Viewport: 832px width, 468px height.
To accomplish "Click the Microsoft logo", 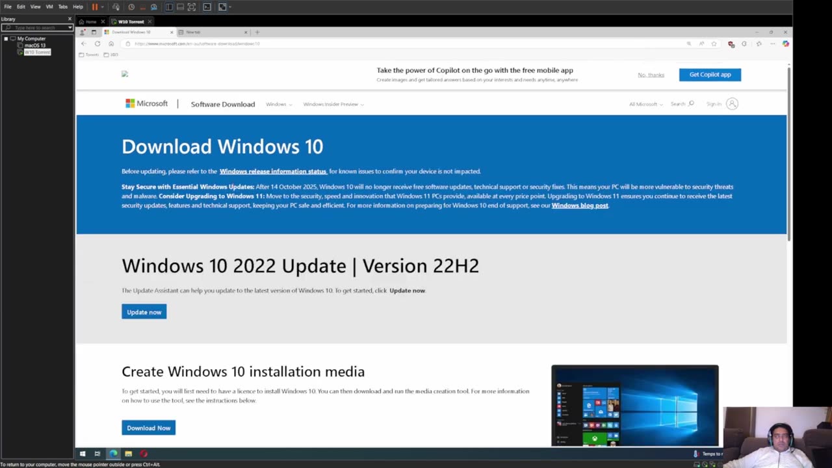I will (x=146, y=103).
